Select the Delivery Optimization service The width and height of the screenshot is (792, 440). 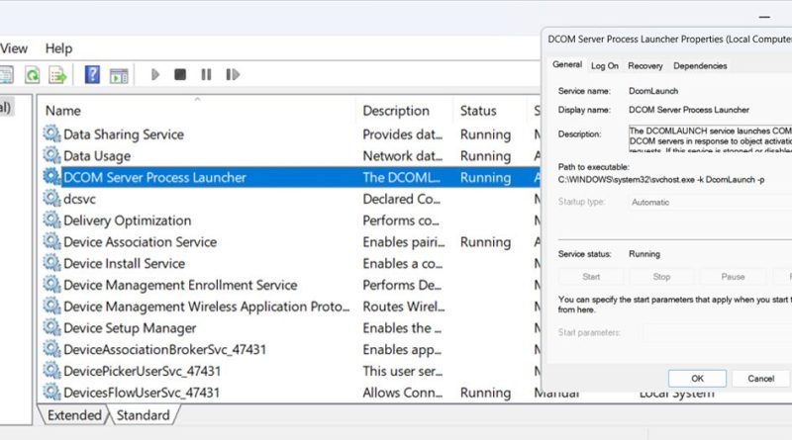click(291, 220)
